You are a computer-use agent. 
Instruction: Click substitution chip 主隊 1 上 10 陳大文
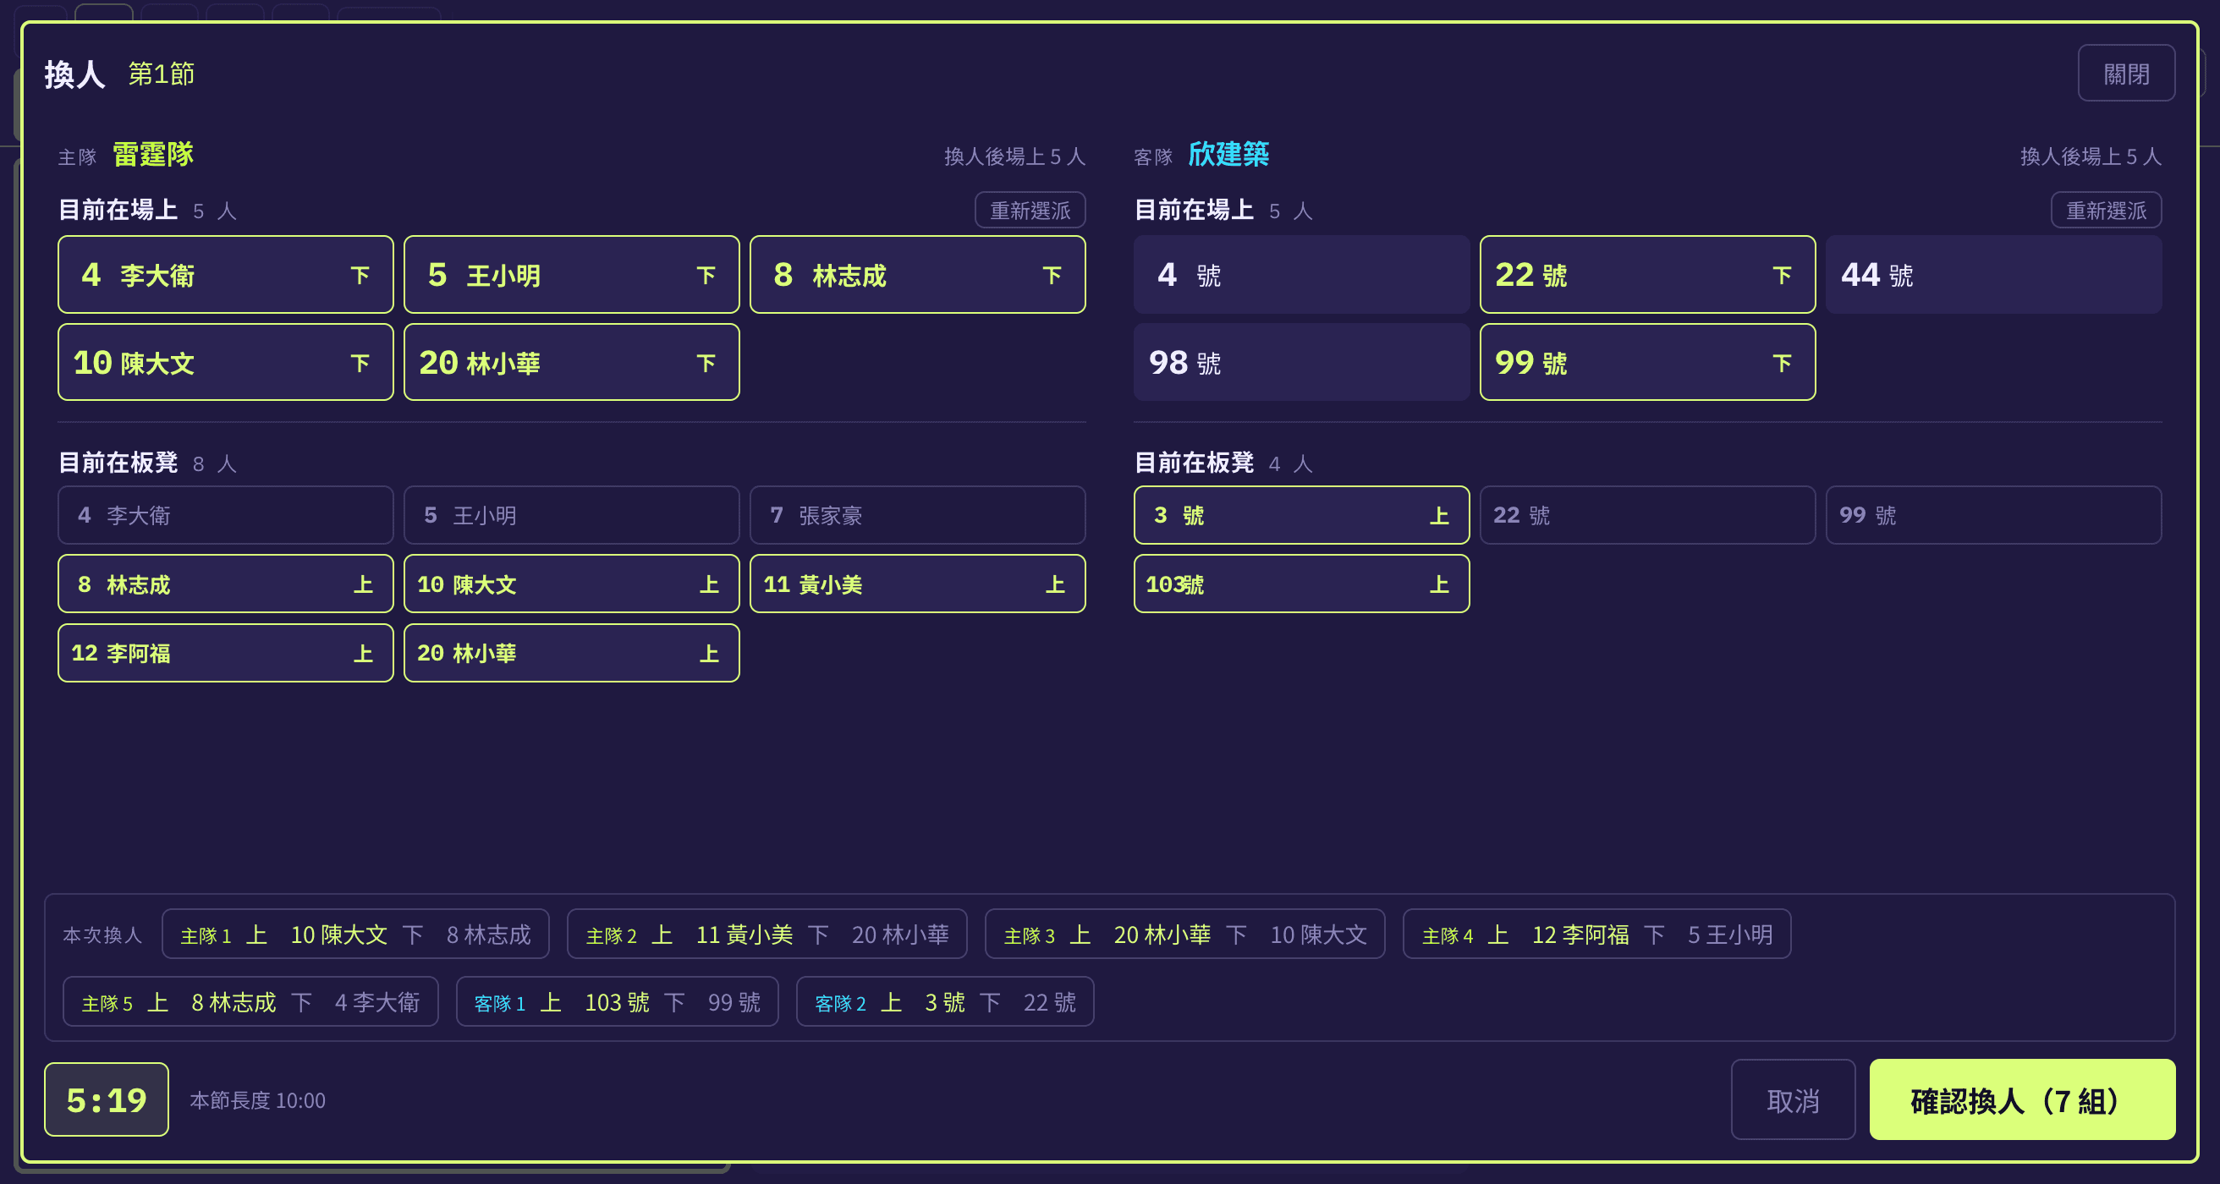pyautogui.click(x=355, y=935)
